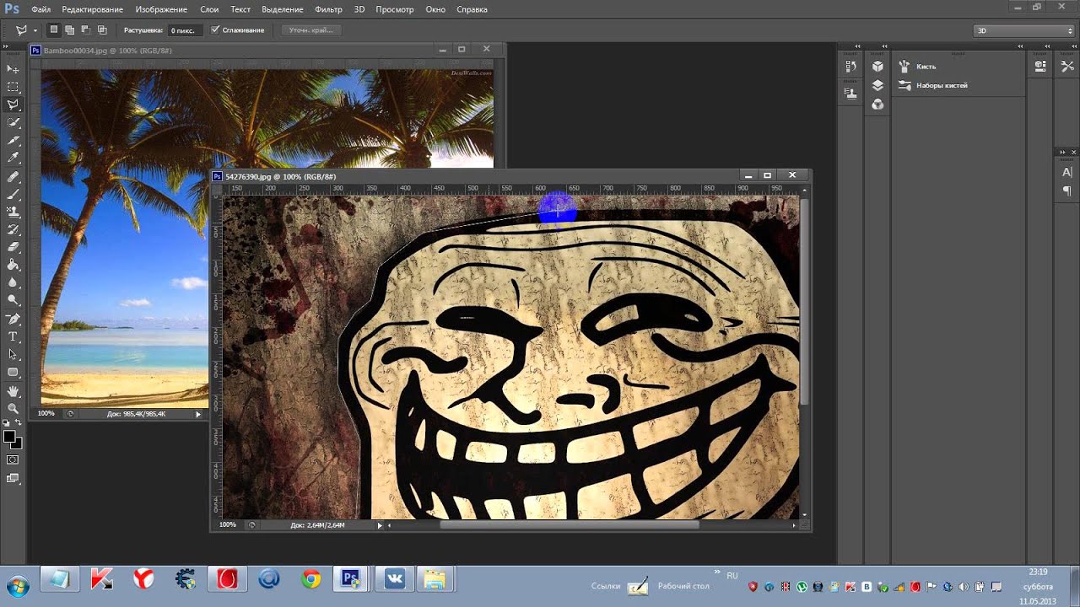The height and width of the screenshot is (607, 1080).
Task: Open the 3D workspace dropdown
Action: pos(1023,30)
